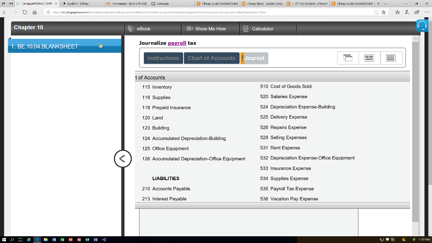Switch to the split-panel layout view
The image size is (432, 243).
point(369,58)
